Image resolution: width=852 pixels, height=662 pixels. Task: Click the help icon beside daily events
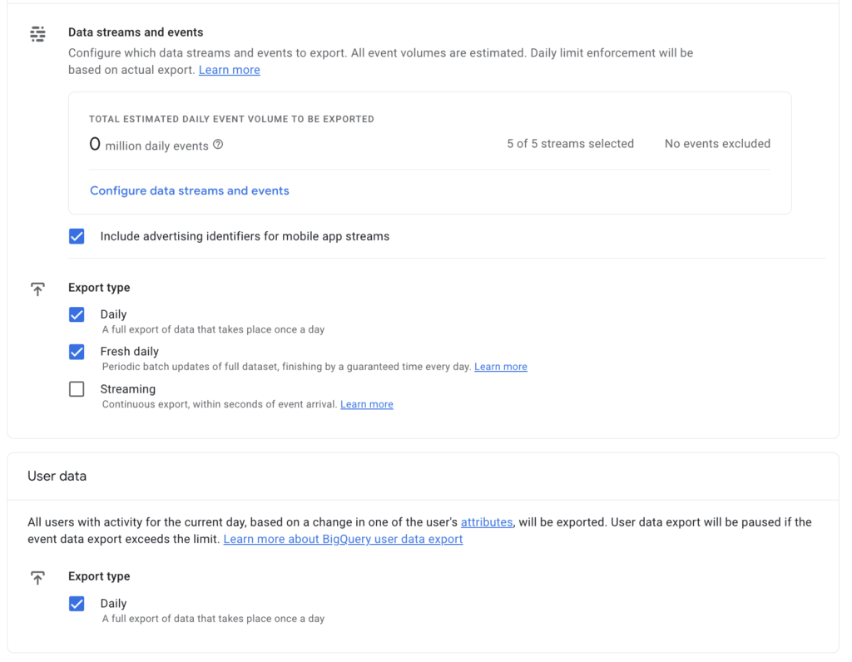tap(218, 145)
